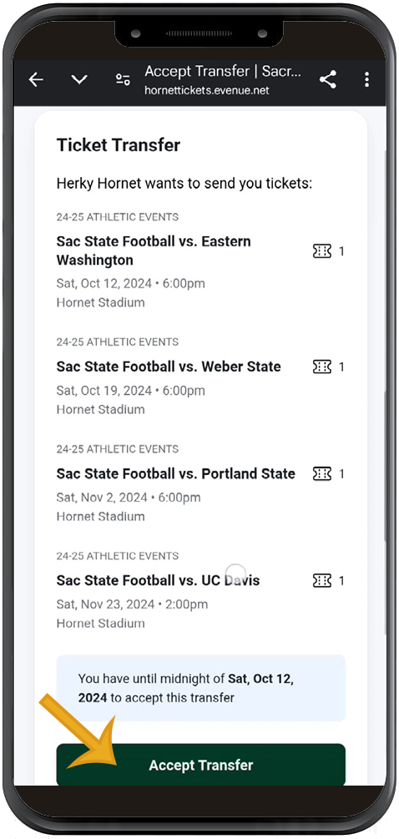Image resolution: width=399 pixels, height=839 pixels.
Task: Select Sac State Football vs. Eastern Washington
Action: click(154, 250)
